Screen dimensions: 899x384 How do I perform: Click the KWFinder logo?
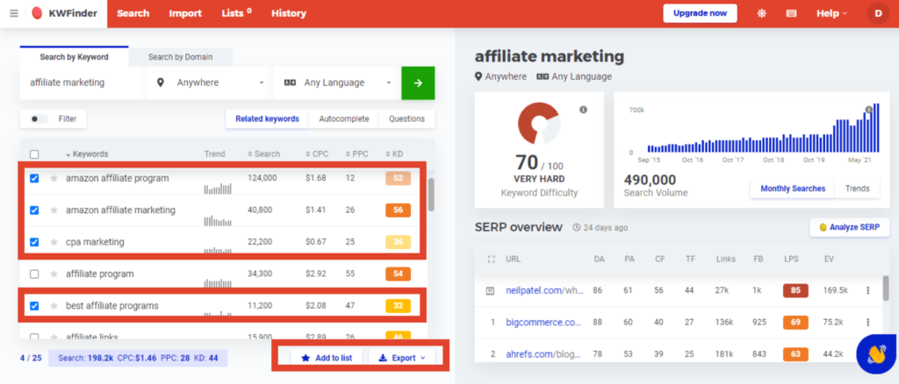pyautogui.click(x=64, y=14)
